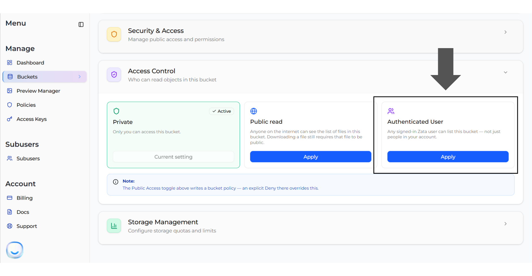Expand Security & Access chevron
This screenshot has height=276, width=532.
(505, 32)
